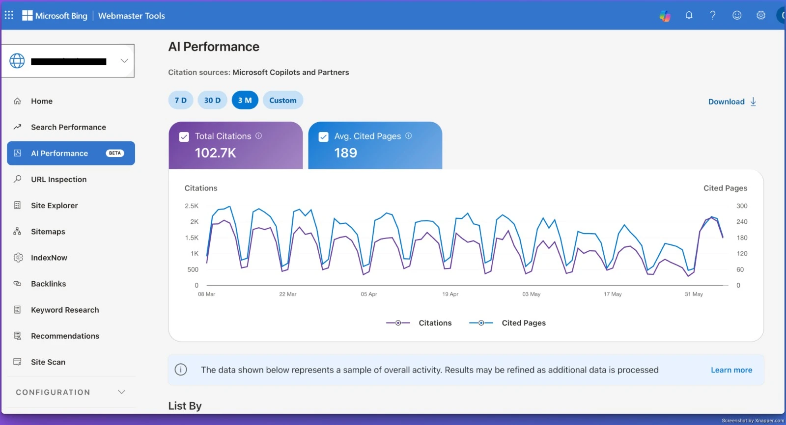Viewport: 786px width, 425px height.
Task: Click info icon next to Total Citations
Action: click(258, 136)
